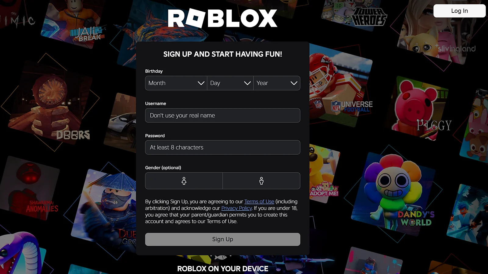Click the 'Roblox on your device' heading

tap(223, 269)
